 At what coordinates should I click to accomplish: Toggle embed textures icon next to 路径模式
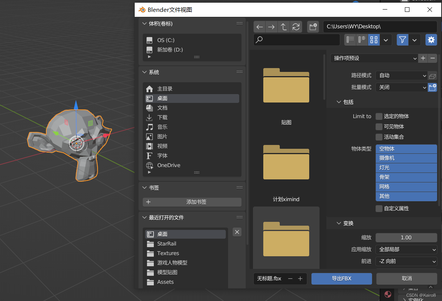tap(432, 76)
